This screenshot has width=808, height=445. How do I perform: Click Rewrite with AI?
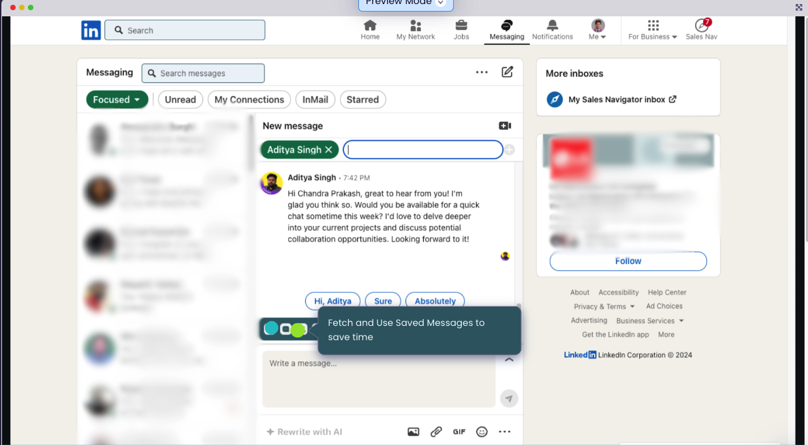[304, 432]
